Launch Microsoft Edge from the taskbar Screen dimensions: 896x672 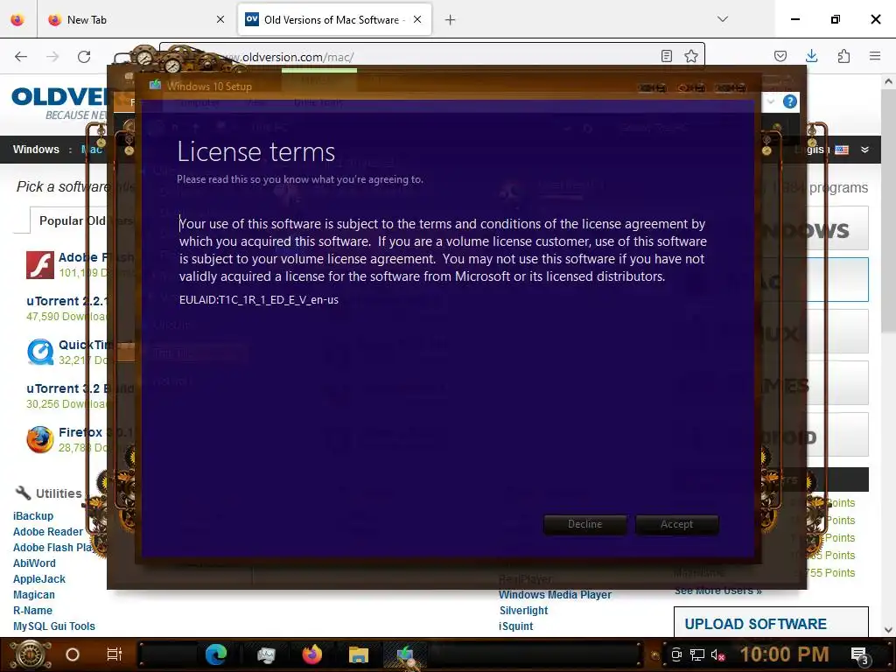216,654
